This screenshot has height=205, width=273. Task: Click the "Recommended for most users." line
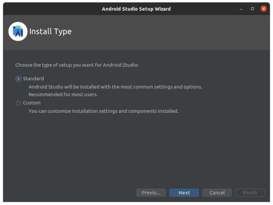tap(63, 94)
